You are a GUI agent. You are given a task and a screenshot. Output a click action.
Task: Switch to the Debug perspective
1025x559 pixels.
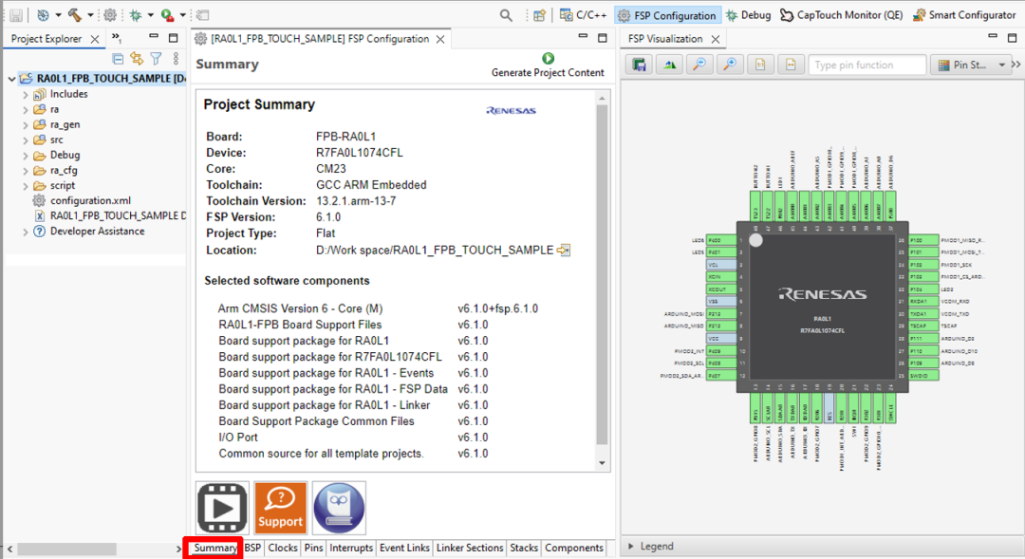(x=748, y=15)
